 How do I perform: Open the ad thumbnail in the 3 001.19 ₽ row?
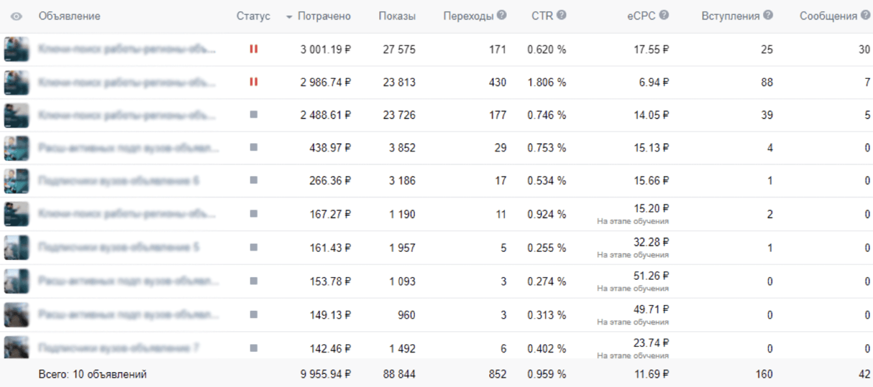click(x=16, y=49)
